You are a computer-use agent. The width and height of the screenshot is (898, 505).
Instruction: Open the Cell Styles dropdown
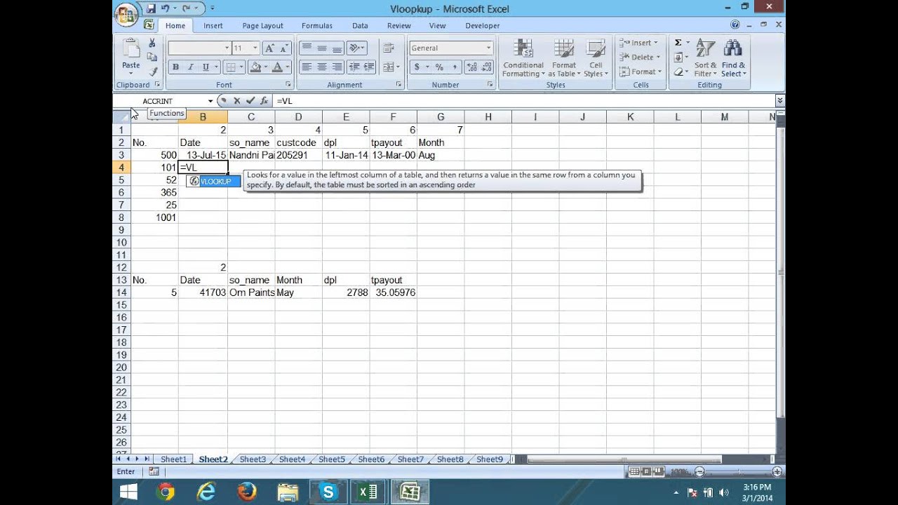[595, 58]
